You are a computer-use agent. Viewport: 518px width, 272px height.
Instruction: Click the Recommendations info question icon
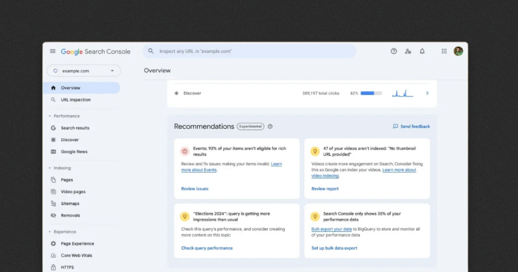[x=270, y=127]
